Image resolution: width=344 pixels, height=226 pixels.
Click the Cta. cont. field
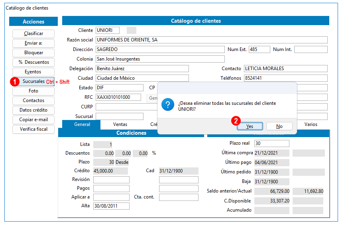tap(179, 197)
